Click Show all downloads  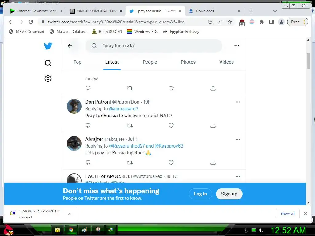[x=288, y=214]
